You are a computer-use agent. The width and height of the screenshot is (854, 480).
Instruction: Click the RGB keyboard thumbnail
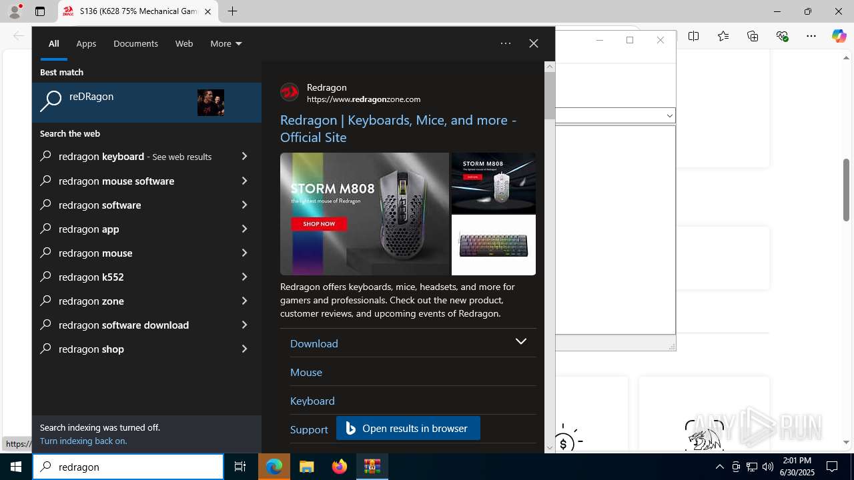(494, 245)
